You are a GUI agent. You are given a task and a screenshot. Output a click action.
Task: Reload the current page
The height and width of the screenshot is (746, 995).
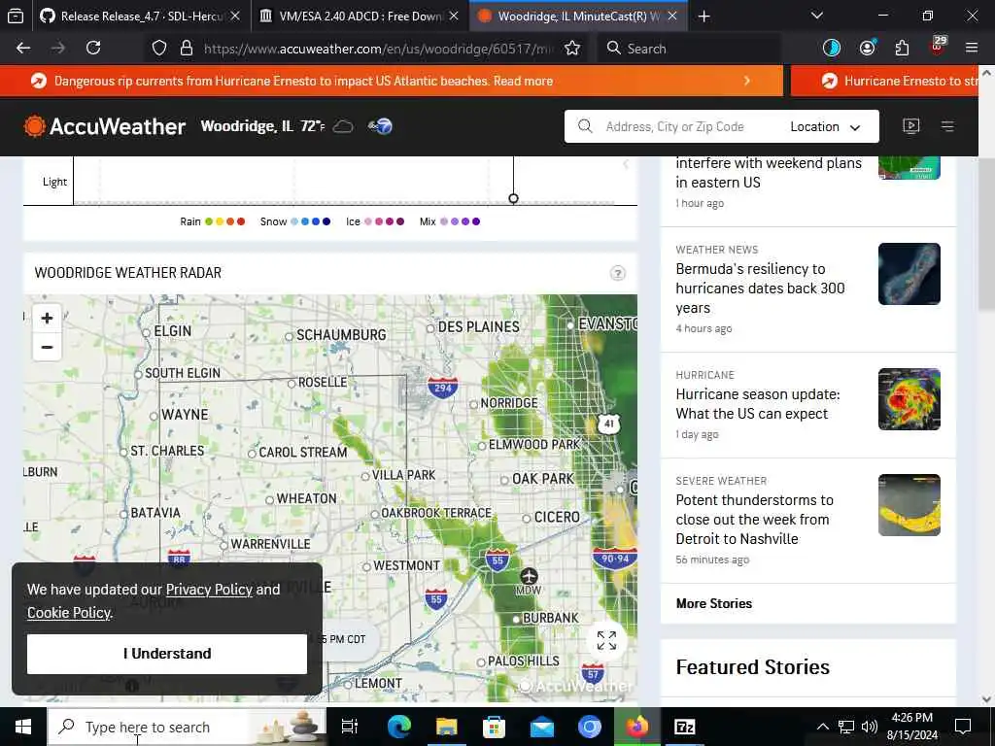93,49
